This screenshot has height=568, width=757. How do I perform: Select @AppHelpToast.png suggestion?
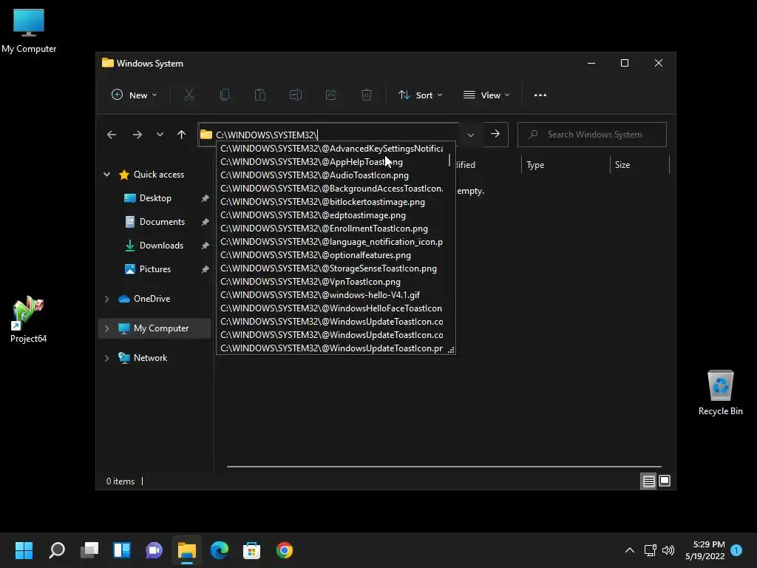[x=332, y=162]
